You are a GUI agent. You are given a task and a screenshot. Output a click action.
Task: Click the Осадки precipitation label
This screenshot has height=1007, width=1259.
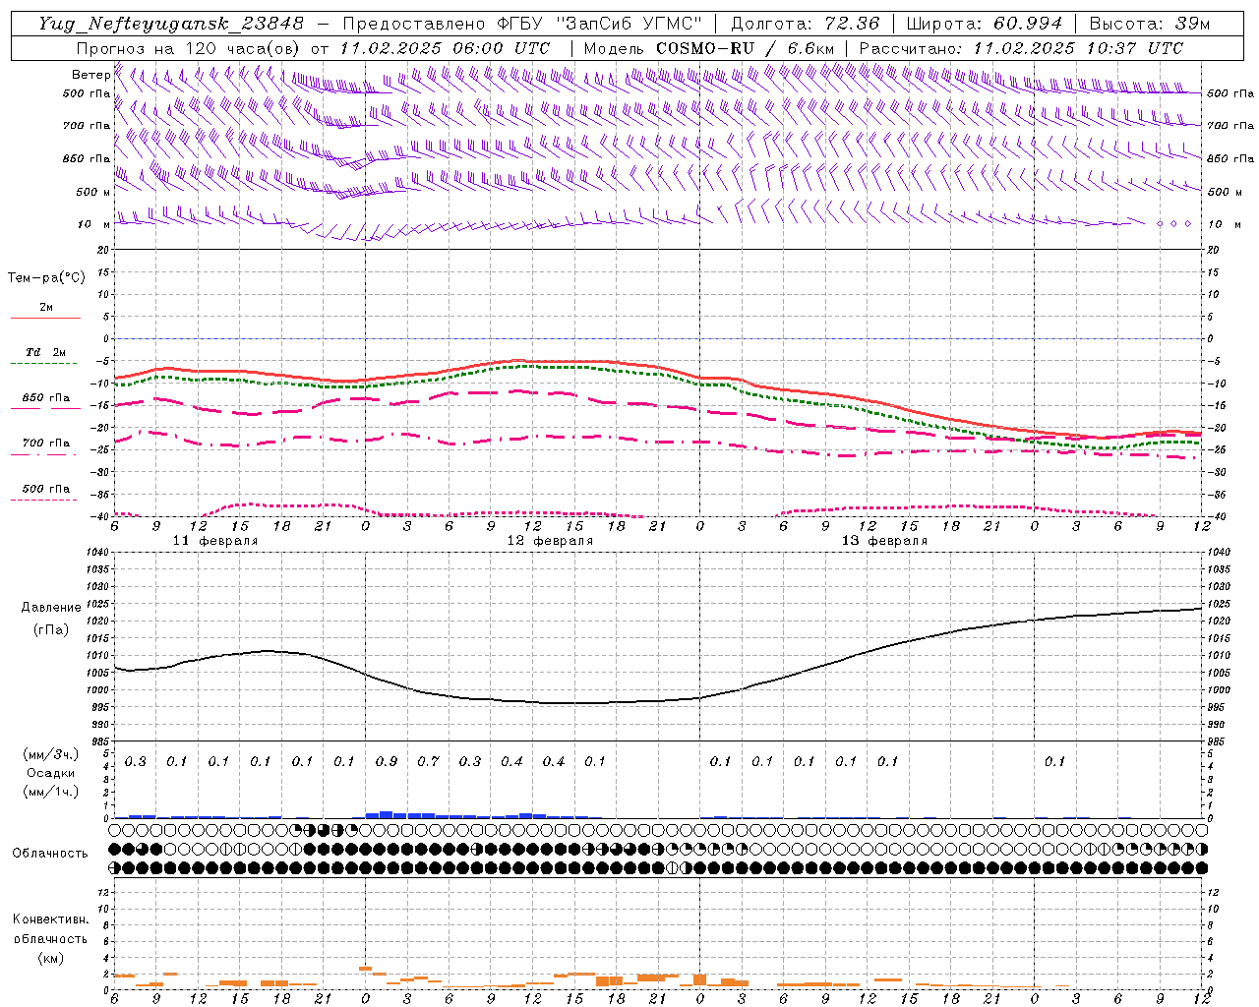[x=50, y=773]
